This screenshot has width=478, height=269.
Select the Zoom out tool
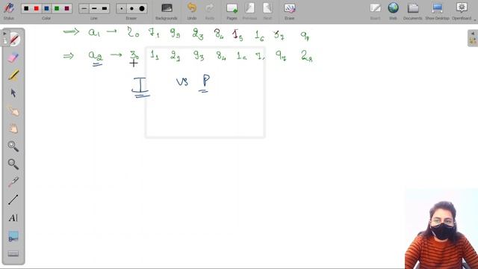pyautogui.click(x=13, y=164)
